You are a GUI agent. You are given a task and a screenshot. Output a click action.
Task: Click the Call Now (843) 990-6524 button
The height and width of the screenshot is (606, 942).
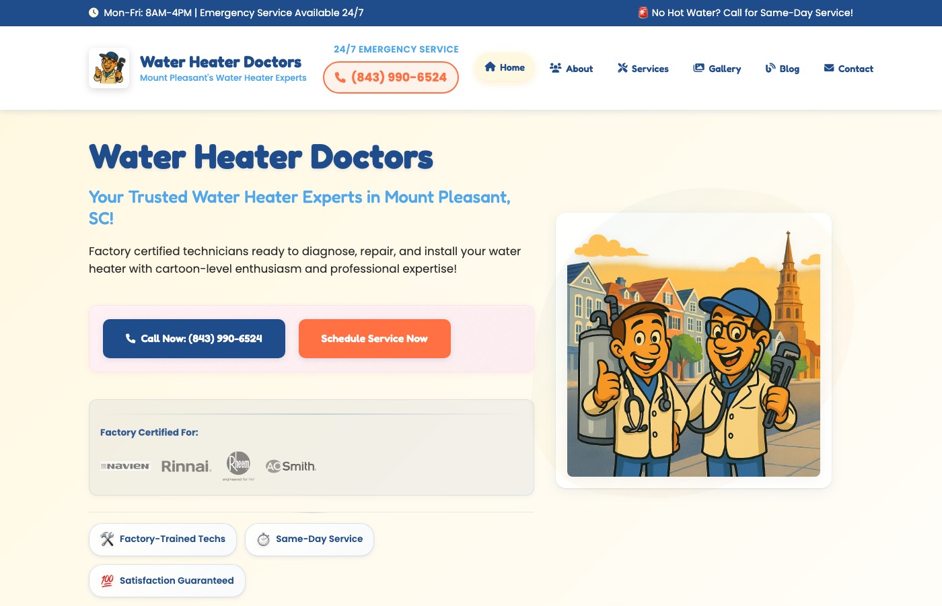(x=194, y=339)
